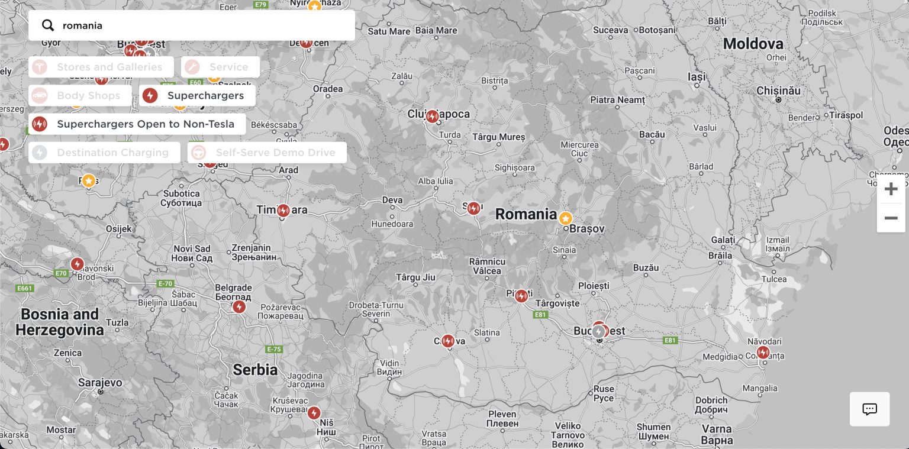
Task: Click the Tulcea city label
Action: pos(774,279)
